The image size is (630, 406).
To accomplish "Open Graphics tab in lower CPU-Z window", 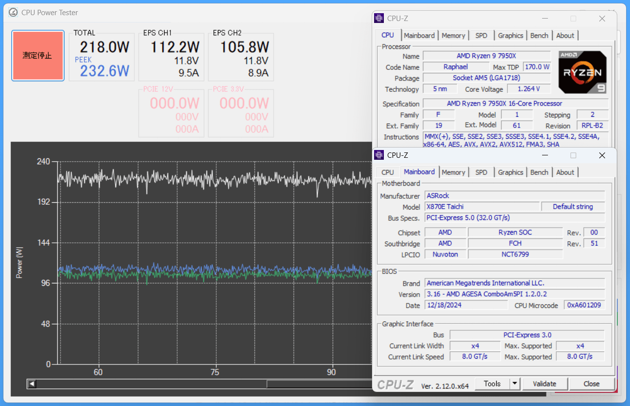I will (x=510, y=172).
